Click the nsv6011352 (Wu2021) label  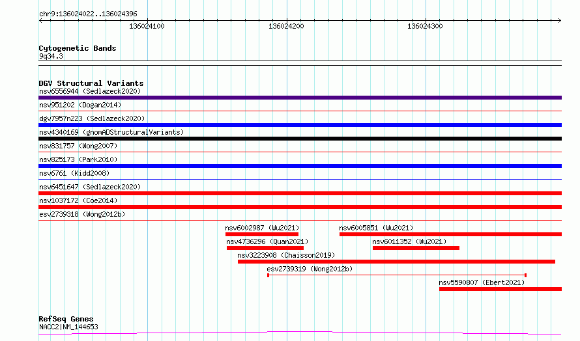point(409,241)
